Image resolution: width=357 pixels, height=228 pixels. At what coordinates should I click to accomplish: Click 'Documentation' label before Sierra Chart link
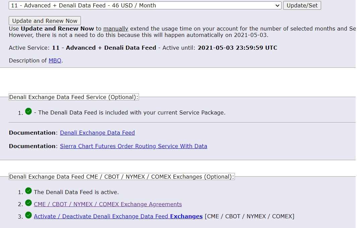tap(32, 146)
